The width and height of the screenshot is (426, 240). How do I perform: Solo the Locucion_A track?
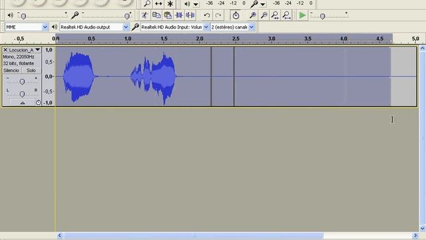tap(31, 71)
